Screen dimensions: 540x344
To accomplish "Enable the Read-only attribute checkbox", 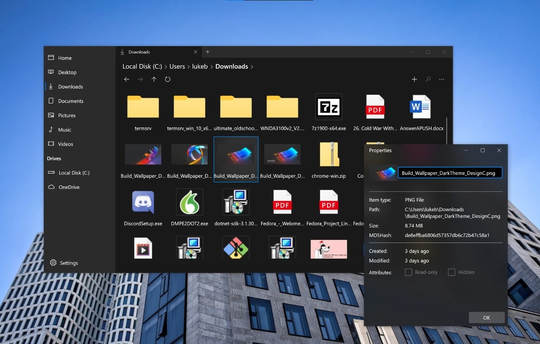I will coord(409,272).
